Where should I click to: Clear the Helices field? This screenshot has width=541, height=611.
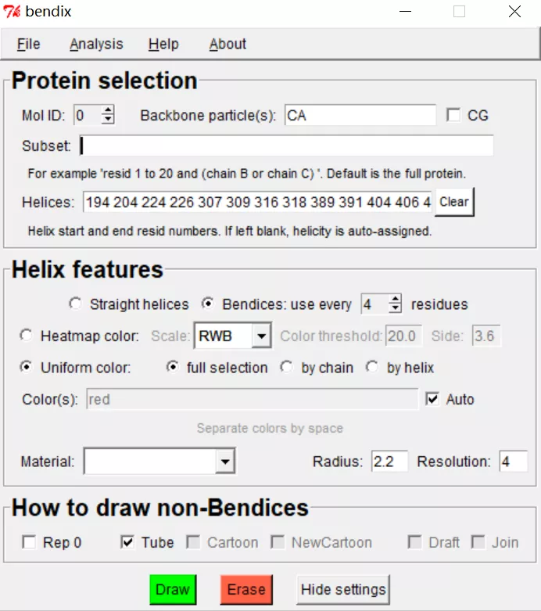pyautogui.click(x=453, y=201)
